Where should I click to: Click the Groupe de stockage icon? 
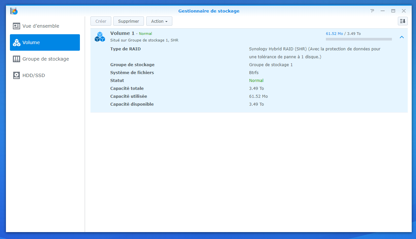point(17,59)
